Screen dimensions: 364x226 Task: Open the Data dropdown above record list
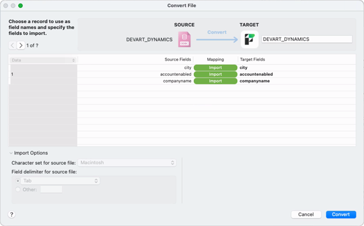[x=43, y=60]
